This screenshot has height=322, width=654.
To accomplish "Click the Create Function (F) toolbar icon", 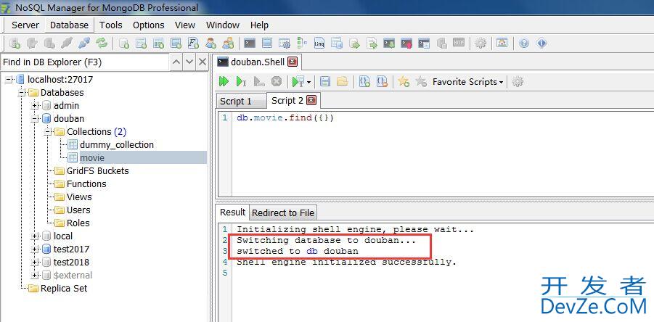I will (x=193, y=43).
